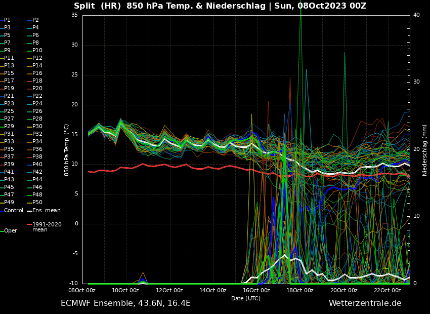Image resolution: width=430 pixels, height=314 pixels.
Task: Select the Oper legend entry
Action: (11, 231)
